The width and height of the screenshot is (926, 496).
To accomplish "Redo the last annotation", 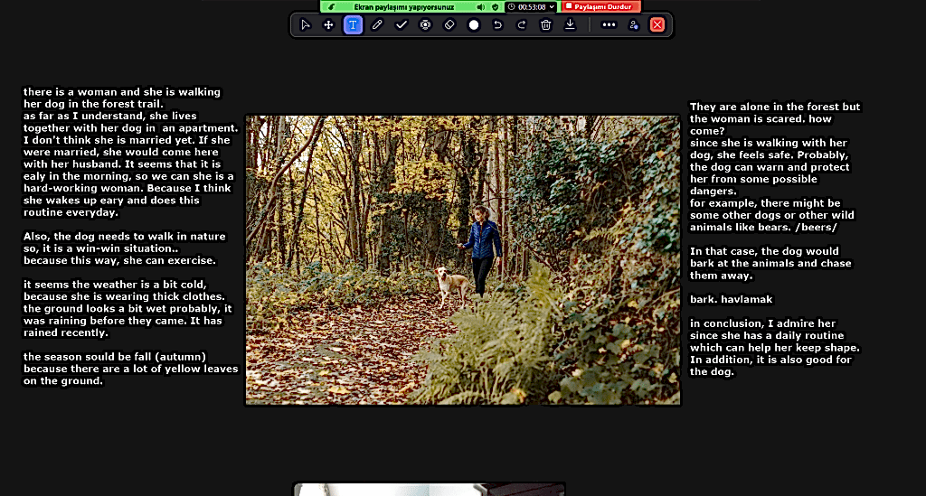I will tap(522, 25).
